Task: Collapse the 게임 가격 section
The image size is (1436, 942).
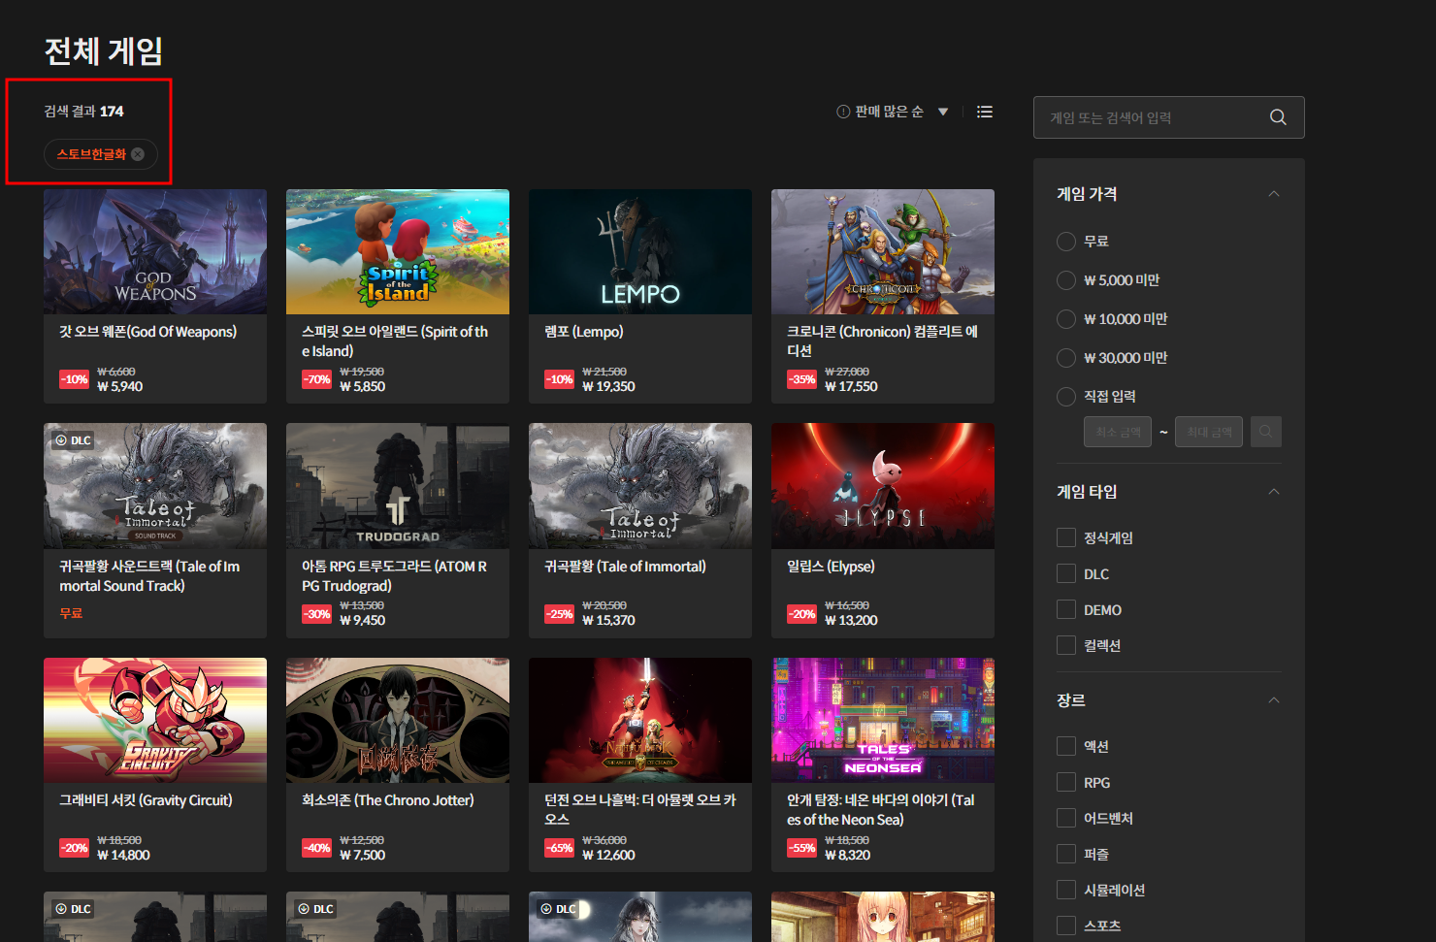Action: 1273,194
